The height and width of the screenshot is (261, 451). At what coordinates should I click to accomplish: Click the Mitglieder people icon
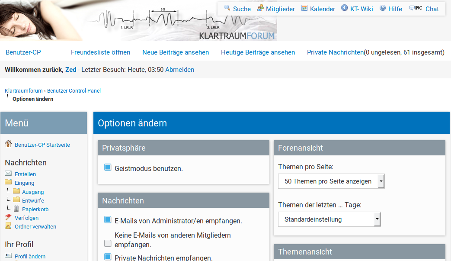click(260, 8)
